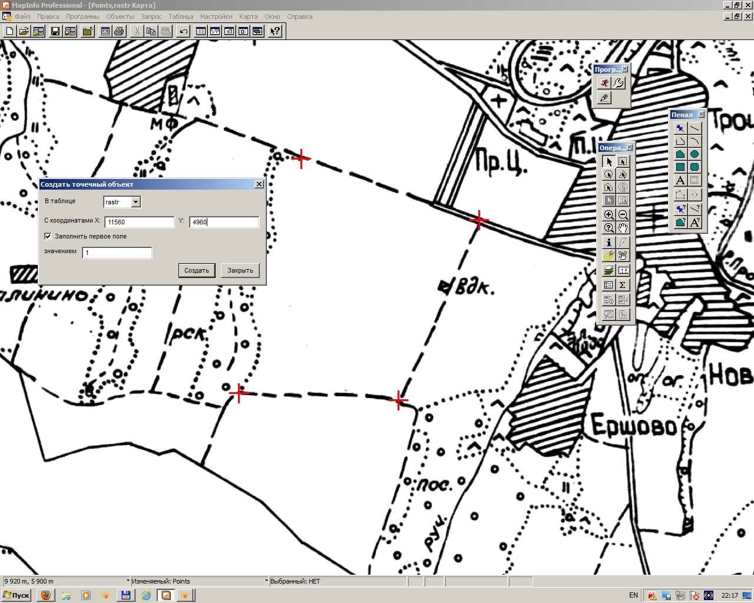Viewport: 754px width, 603px height.
Task: Choose the Ellipse drawing tool
Action: (x=695, y=154)
